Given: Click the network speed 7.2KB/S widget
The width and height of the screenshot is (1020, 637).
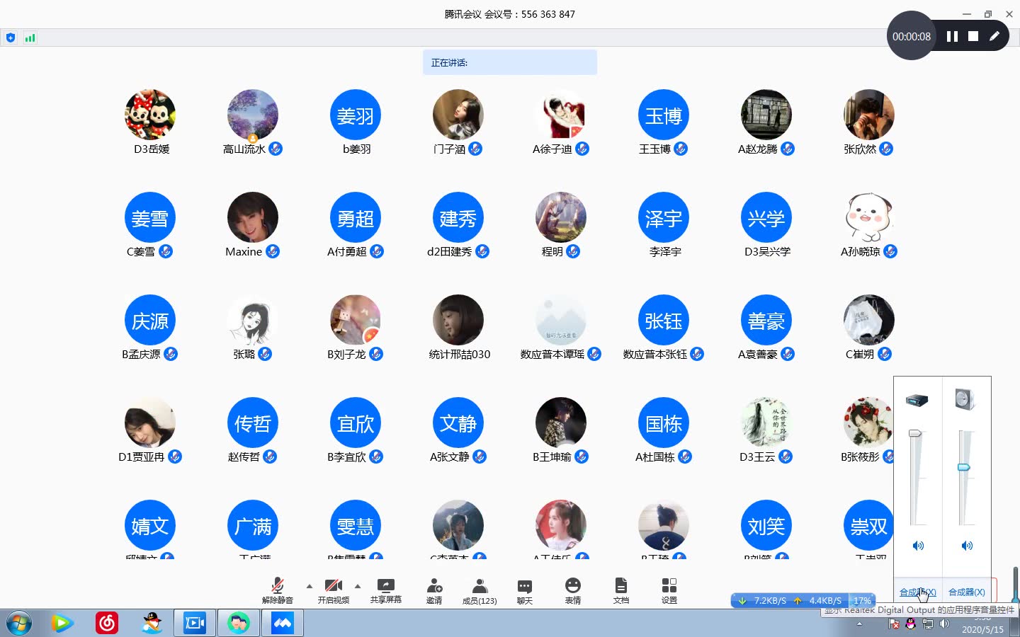Looking at the screenshot, I should point(803,600).
